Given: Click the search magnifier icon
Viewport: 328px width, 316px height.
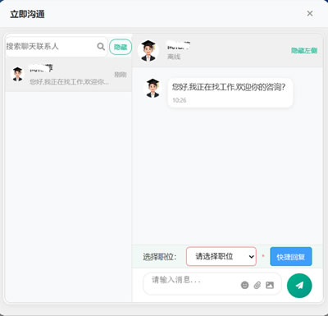Looking at the screenshot, I should [101, 47].
